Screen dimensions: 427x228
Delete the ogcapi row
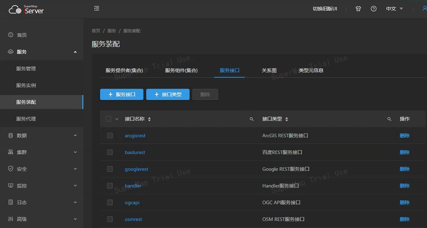pyautogui.click(x=405, y=203)
